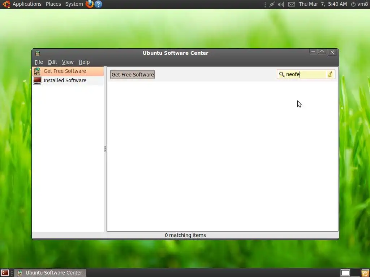Switch to the first workspace
Screen dimensions: 370x277
point(345,273)
